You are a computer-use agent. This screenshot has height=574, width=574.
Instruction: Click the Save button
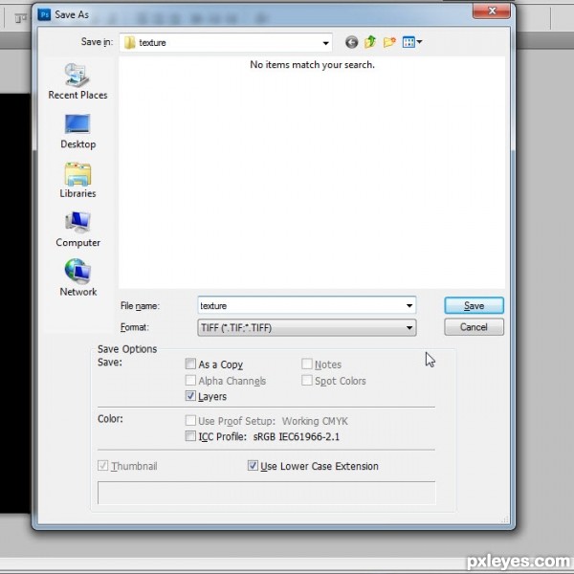click(474, 306)
